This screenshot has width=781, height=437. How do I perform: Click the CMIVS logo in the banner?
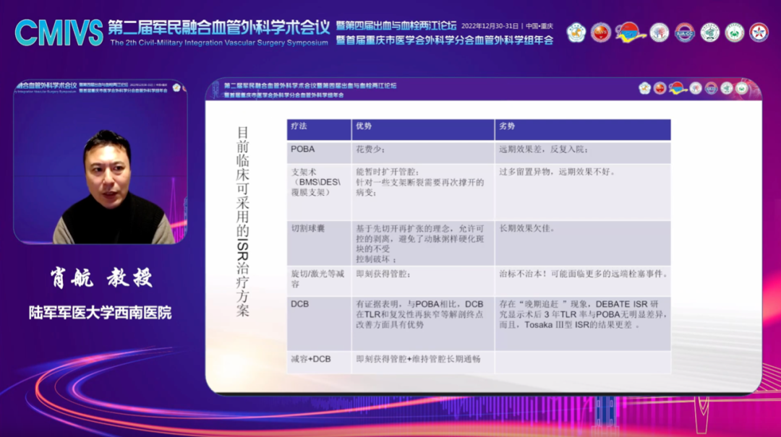(59, 34)
